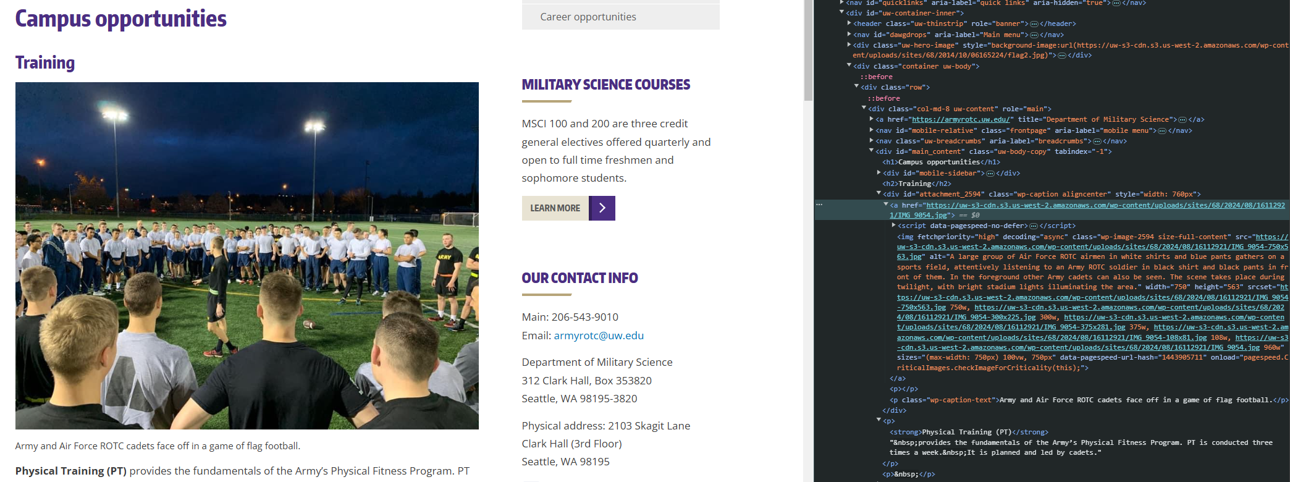Click the flag football training photo
1290x482 pixels.
(247, 255)
